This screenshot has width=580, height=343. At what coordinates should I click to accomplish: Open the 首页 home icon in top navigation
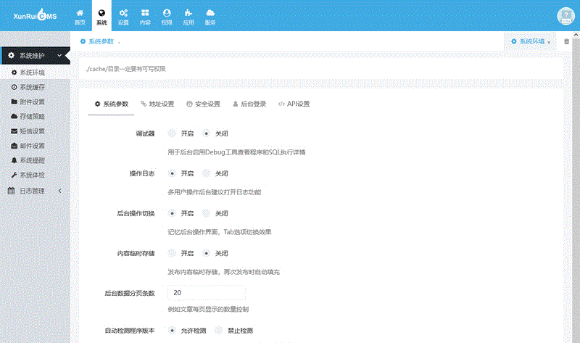pyautogui.click(x=80, y=17)
